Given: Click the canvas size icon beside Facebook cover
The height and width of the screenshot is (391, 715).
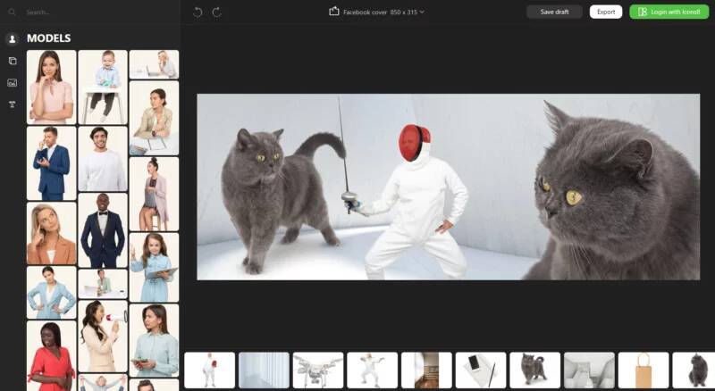Looking at the screenshot, I should point(334,12).
